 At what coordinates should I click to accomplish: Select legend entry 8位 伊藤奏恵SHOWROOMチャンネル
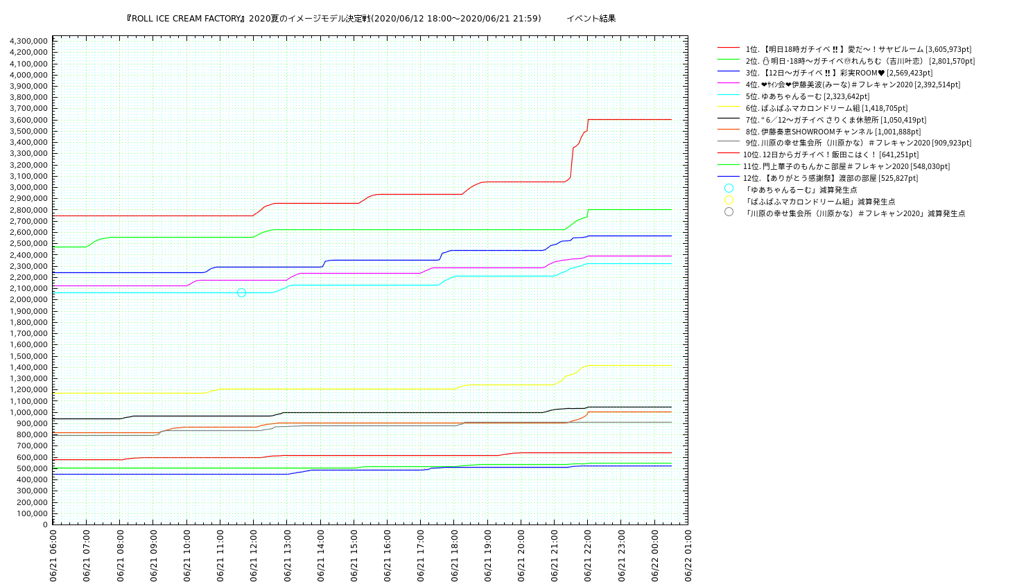pyautogui.click(x=833, y=132)
